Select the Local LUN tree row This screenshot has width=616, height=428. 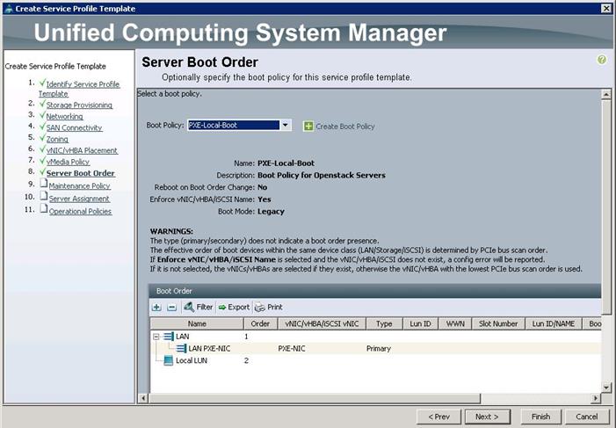375,360
